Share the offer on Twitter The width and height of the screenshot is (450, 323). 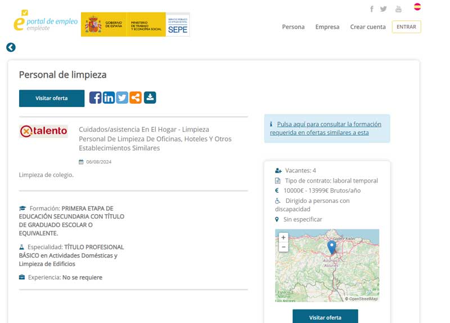tap(122, 98)
